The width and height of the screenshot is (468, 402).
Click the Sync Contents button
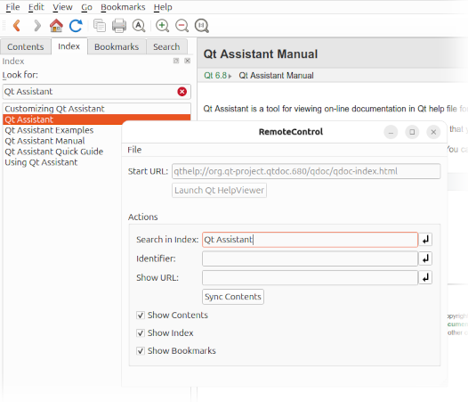[x=233, y=297]
